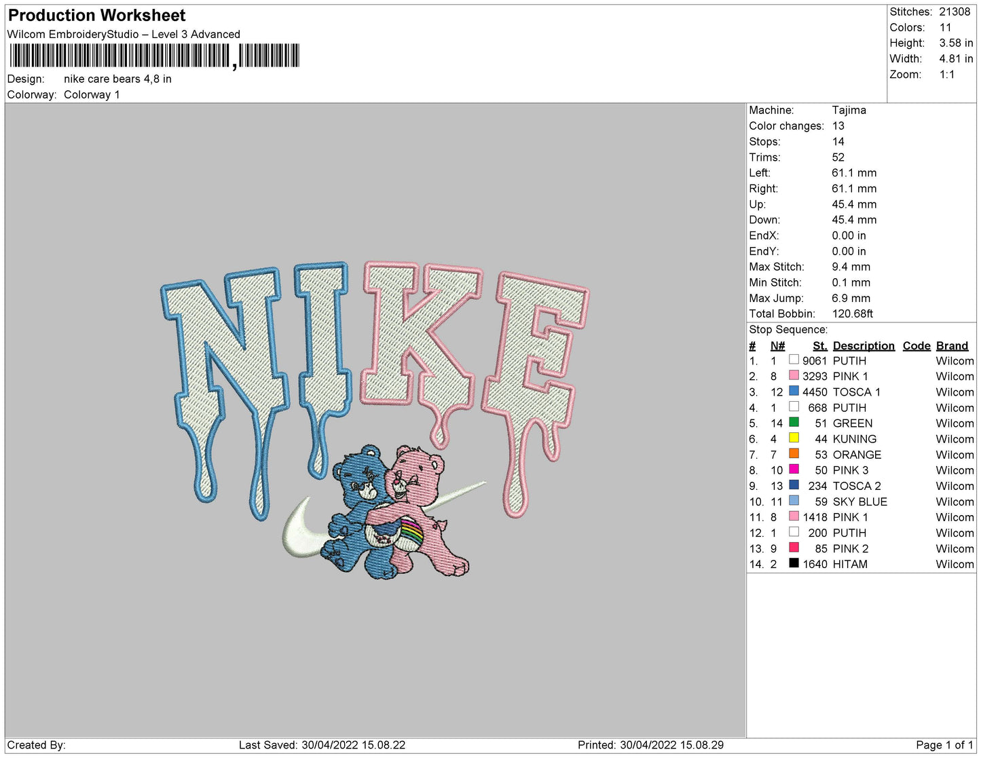
Task: Click the magenta PINK 3 swatch
Action: pos(794,469)
